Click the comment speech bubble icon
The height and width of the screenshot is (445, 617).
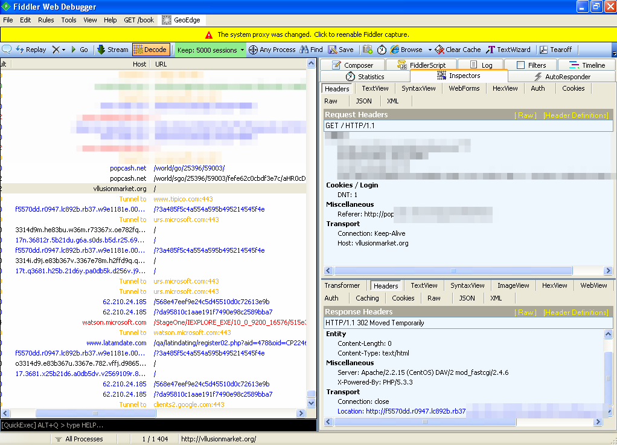coord(7,49)
